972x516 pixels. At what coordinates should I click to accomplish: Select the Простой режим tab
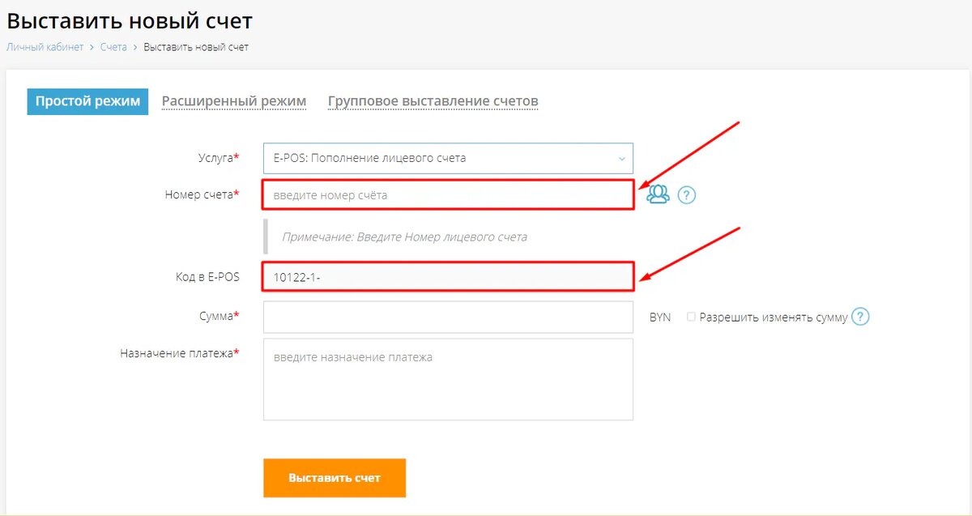[87, 100]
